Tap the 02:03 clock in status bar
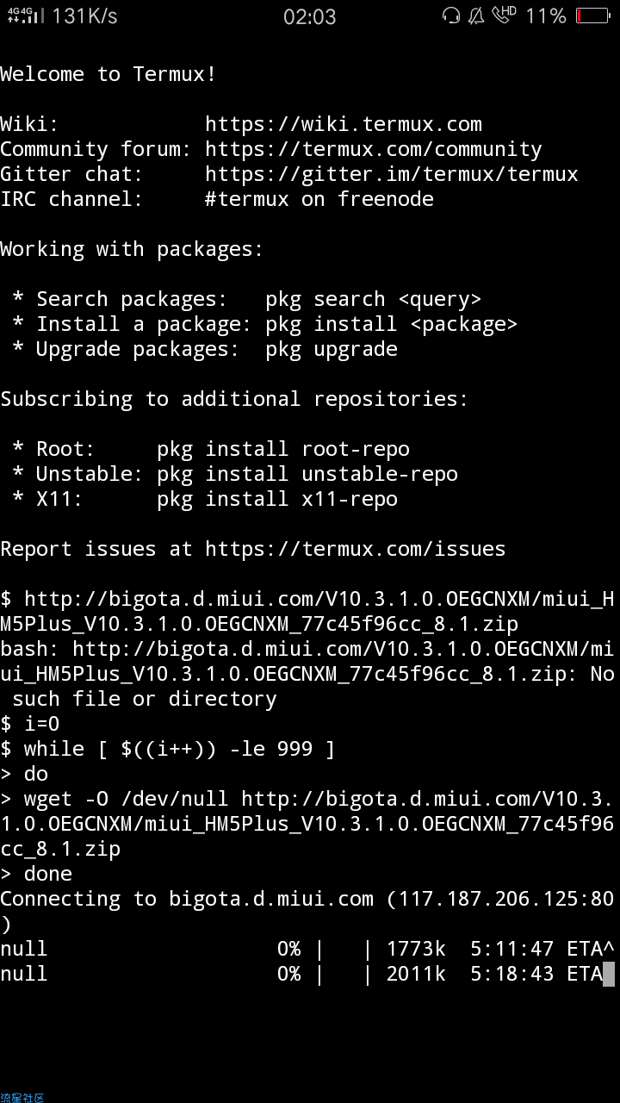Viewport: 620px width, 1103px height. (309, 16)
